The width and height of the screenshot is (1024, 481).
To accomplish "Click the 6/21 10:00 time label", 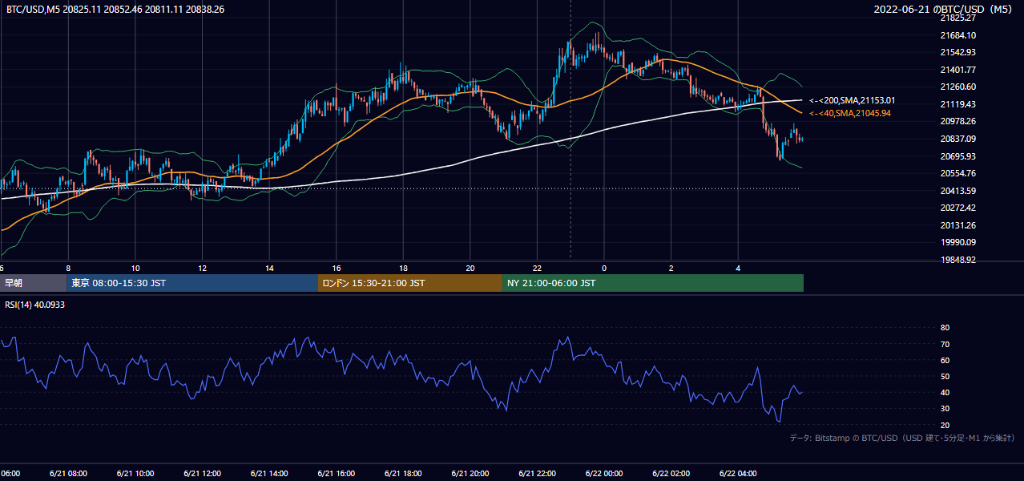I will (x=135, y=473).
